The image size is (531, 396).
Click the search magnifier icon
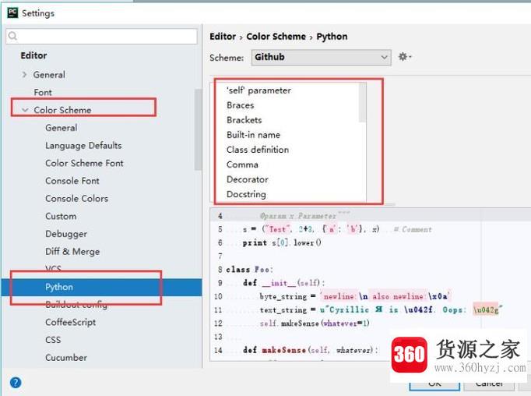[x=13, y=36]
